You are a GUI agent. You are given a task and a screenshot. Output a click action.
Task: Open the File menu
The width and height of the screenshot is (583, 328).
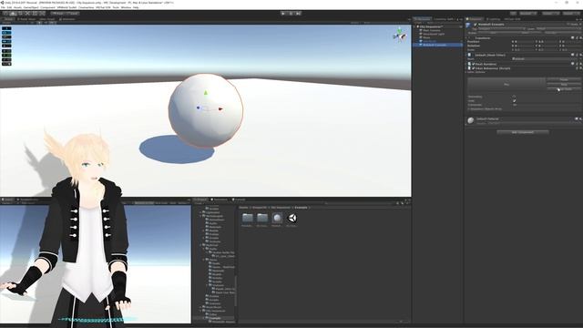pos(3,7)
